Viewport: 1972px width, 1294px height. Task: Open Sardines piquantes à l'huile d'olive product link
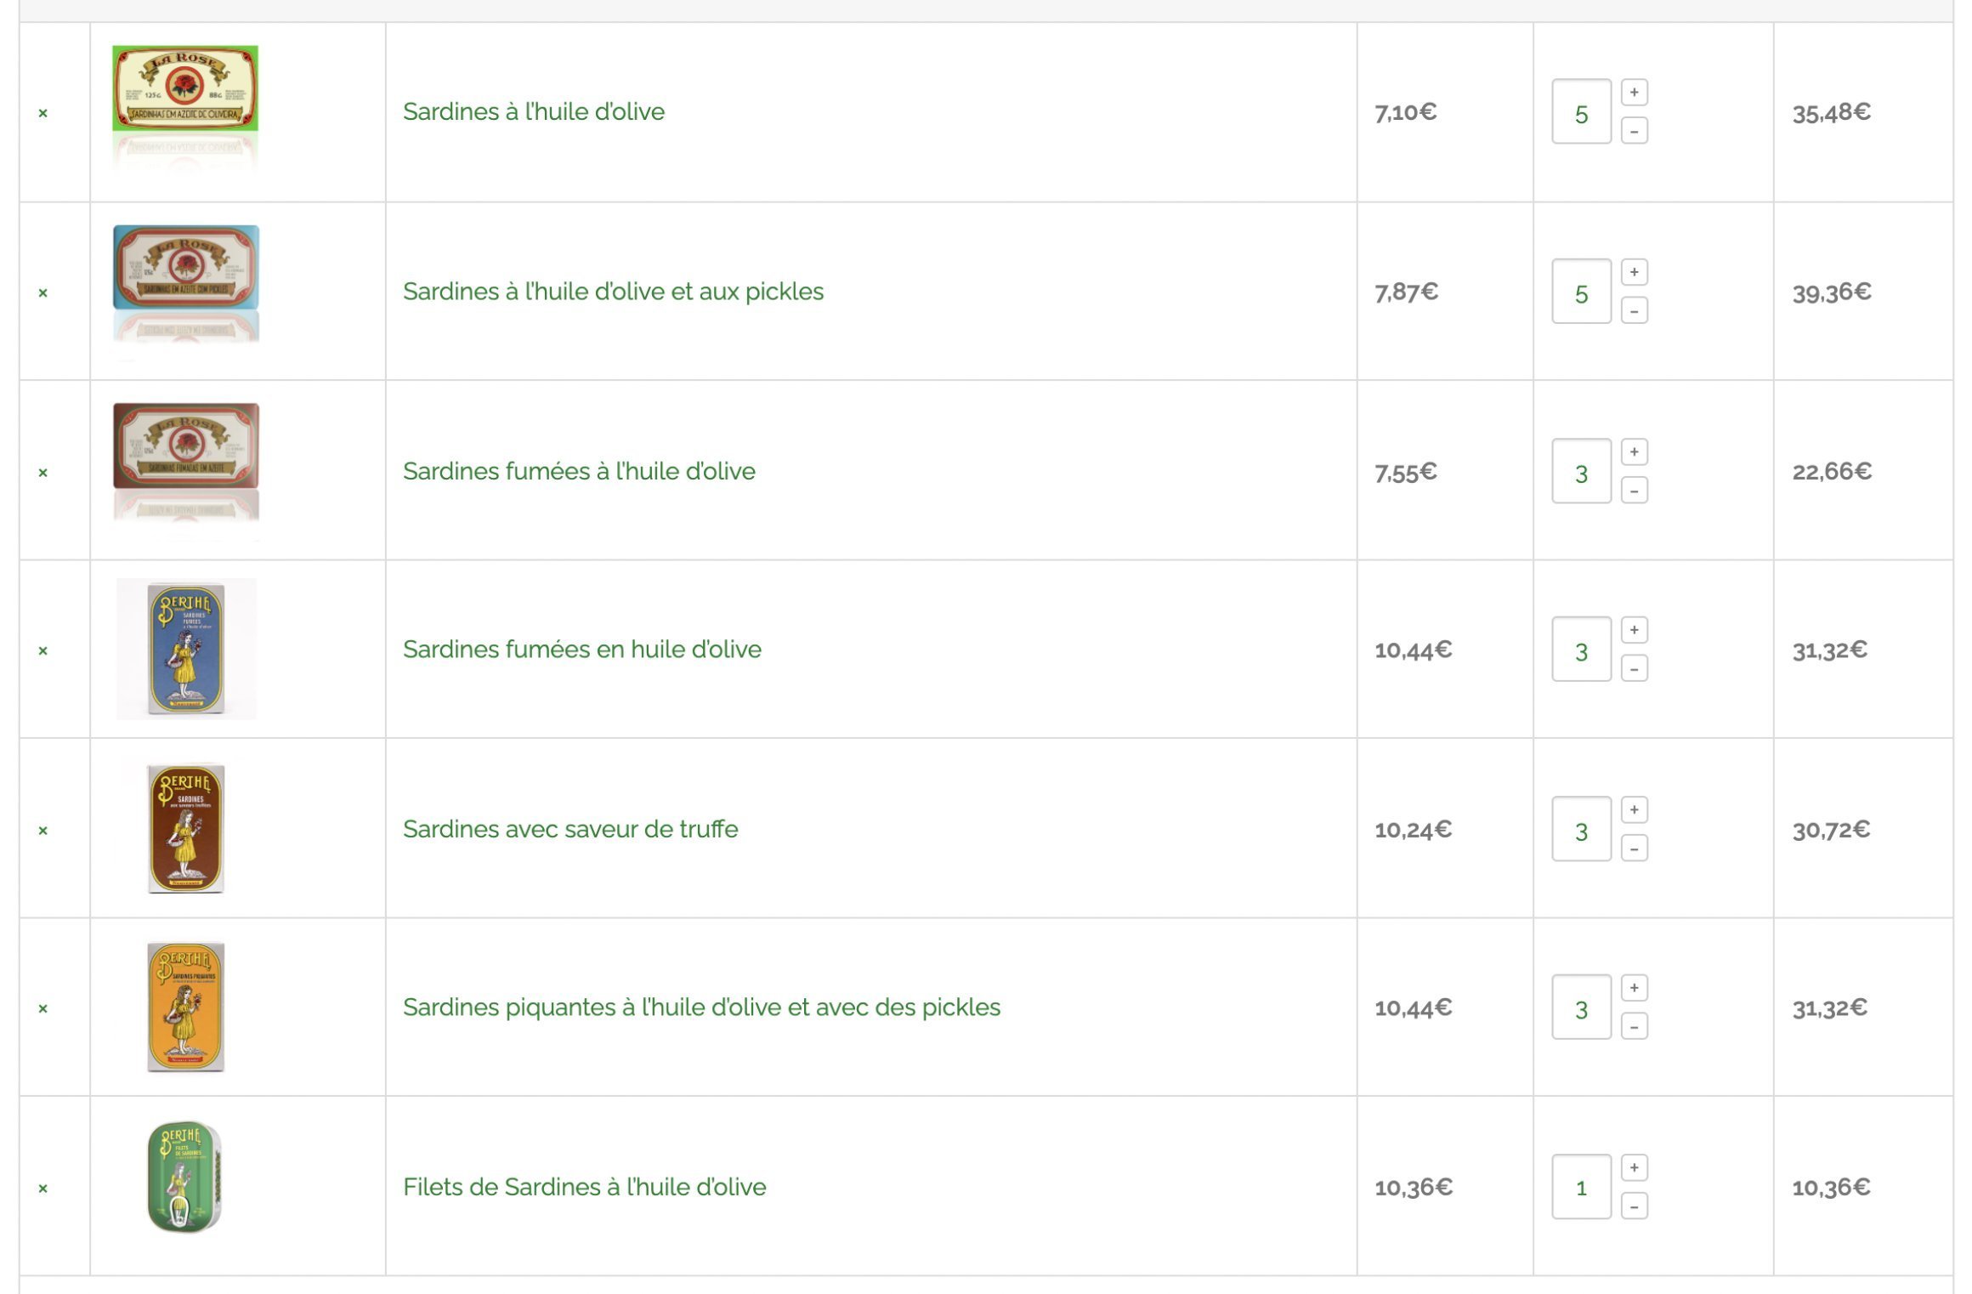coord(701,1007)
